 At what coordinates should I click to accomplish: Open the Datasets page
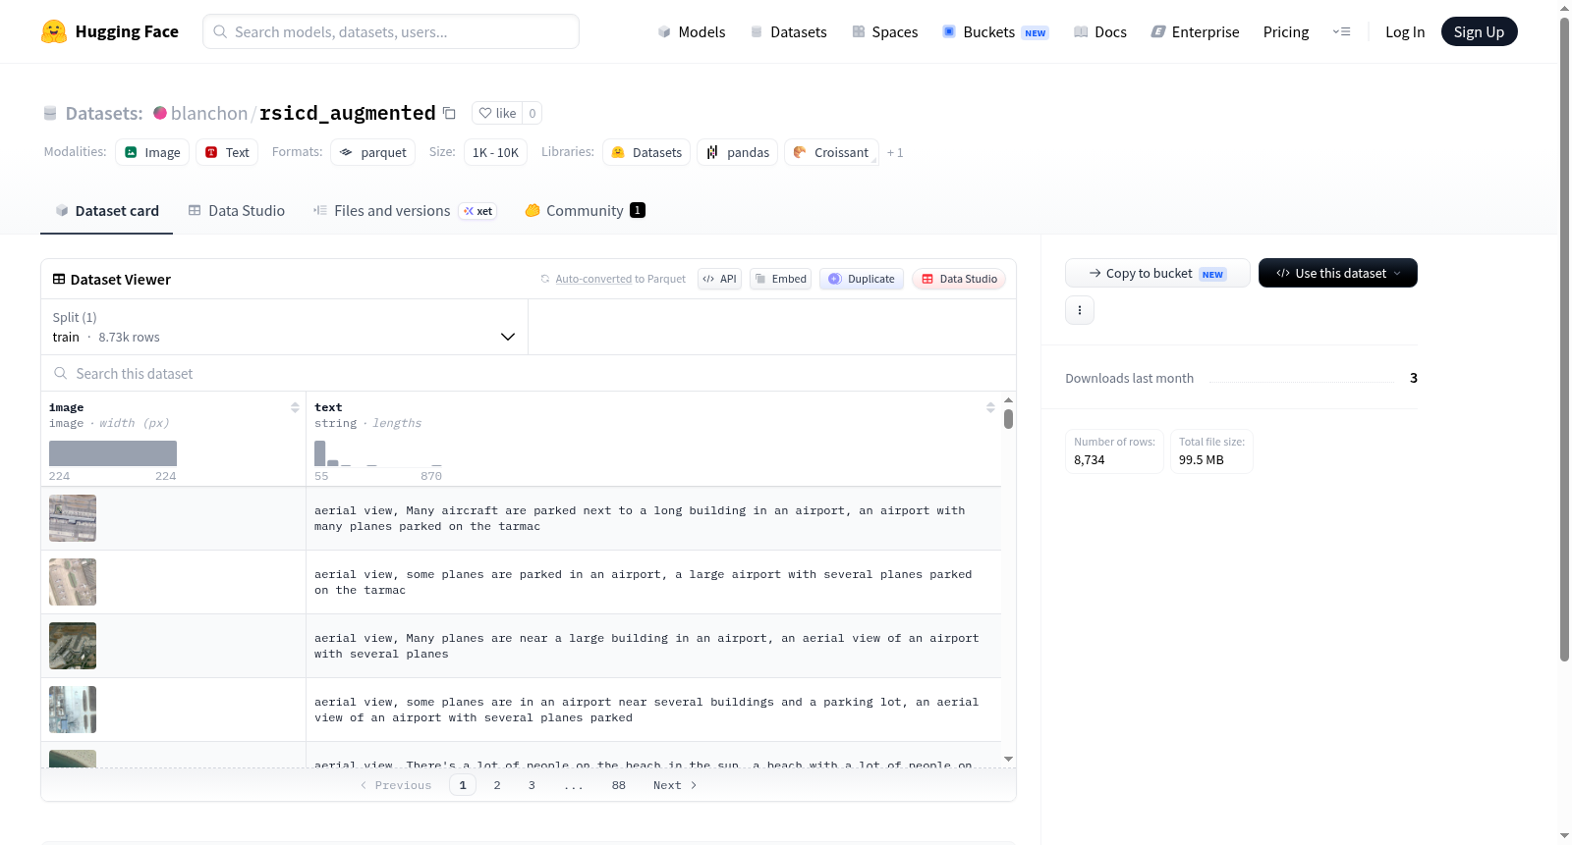(x=789, y=31)
